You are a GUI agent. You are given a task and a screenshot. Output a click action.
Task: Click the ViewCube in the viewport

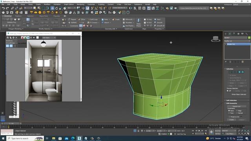[216, 39]
